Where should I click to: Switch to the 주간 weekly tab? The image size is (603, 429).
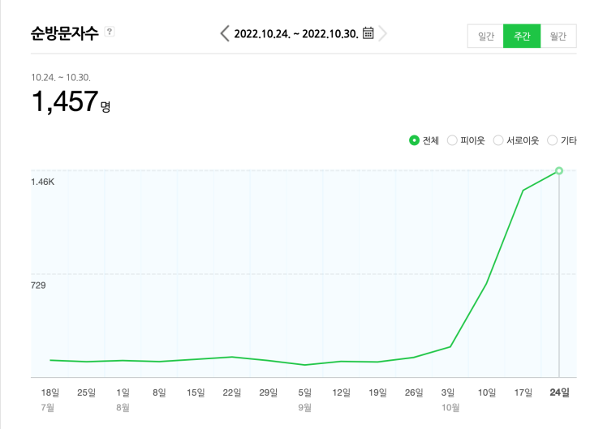522,36
